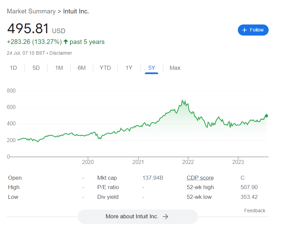
Task: Select the 1D time range tab
Action: [x=13, y=68]
